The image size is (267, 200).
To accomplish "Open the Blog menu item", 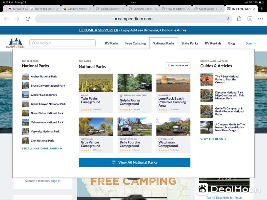I will coord(231,43).
